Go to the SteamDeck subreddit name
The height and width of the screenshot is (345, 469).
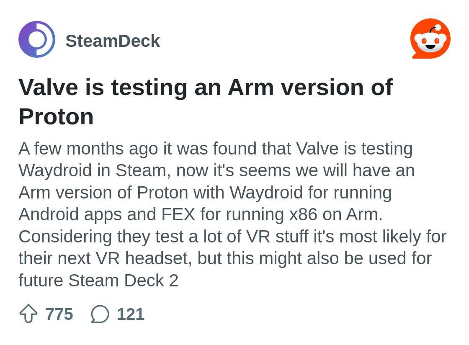[113, 41]
